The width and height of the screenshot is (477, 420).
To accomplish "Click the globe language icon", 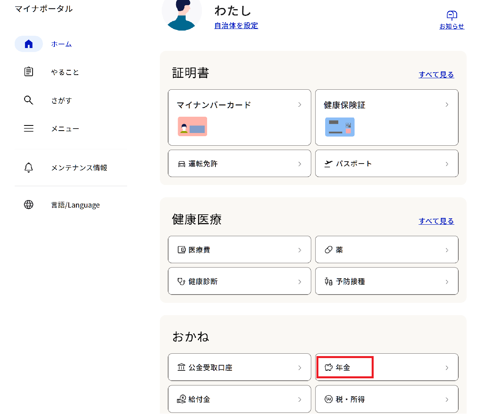I will click(29, 205).
